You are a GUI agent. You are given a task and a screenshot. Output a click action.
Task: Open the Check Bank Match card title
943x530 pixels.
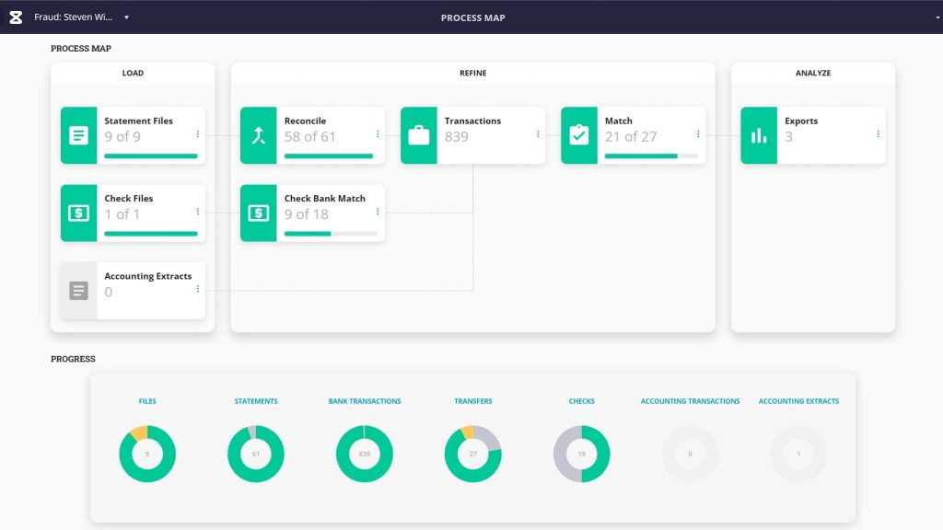(325, 199)
